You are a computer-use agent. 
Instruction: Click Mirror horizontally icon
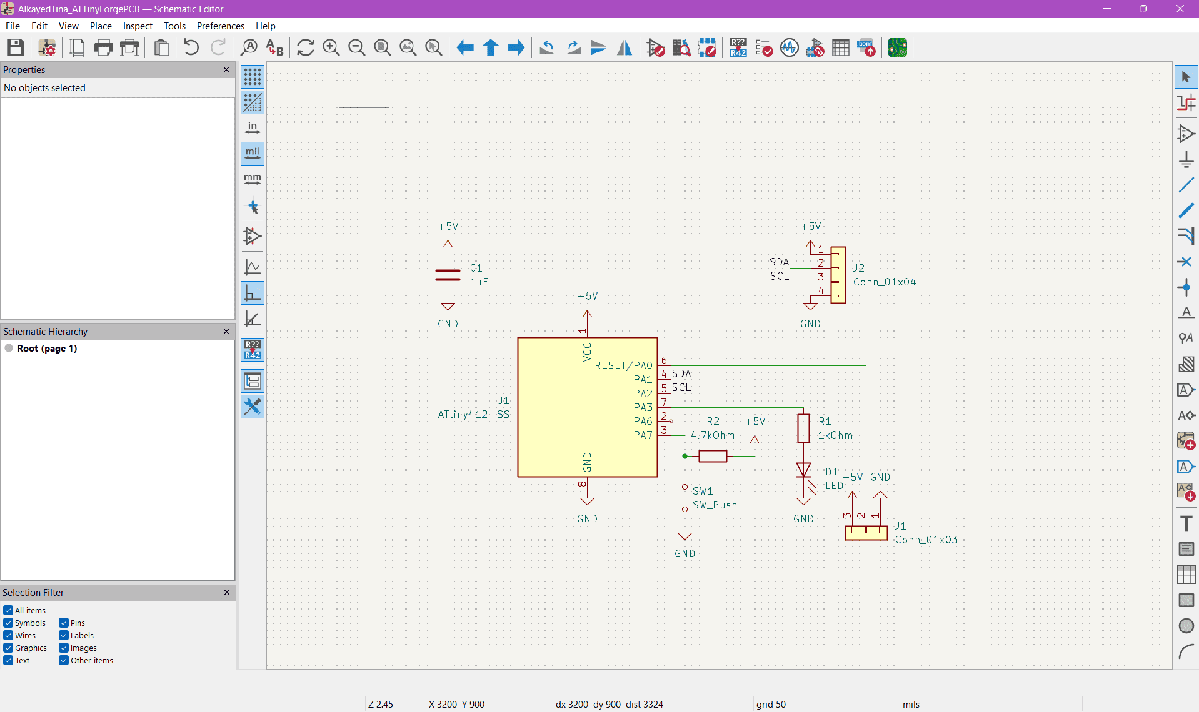[x=624, y=47]
